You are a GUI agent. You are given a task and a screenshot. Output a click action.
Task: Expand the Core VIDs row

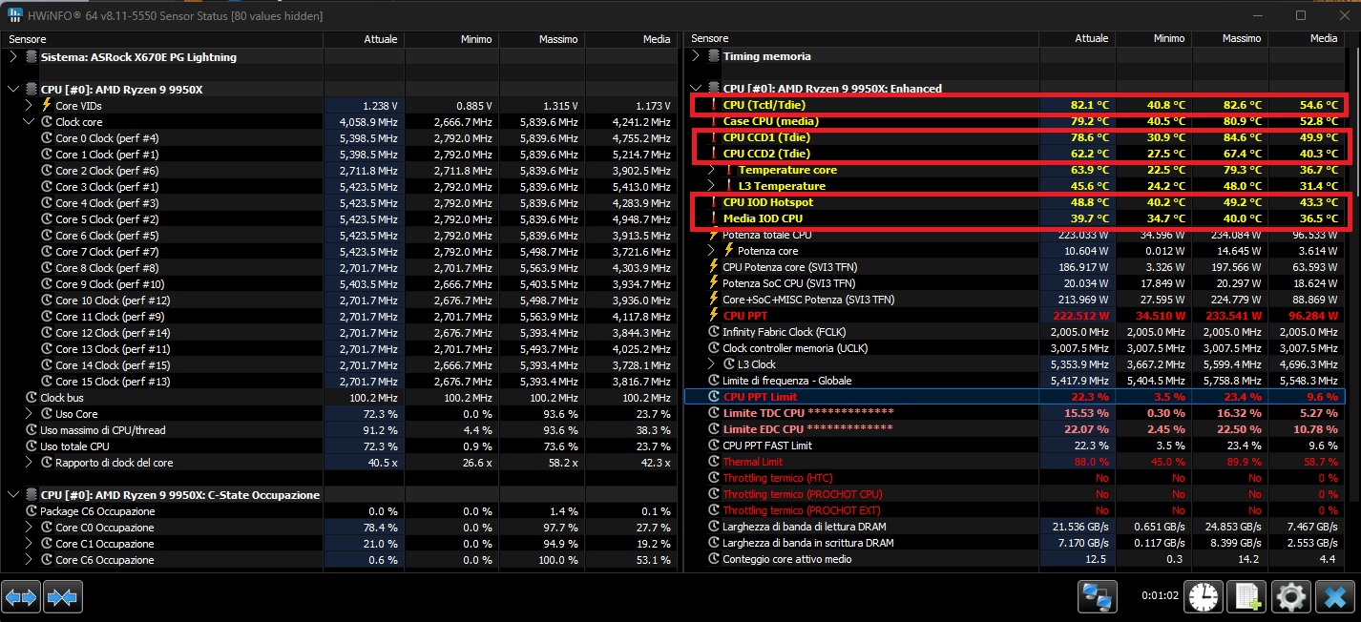(29, 106)
